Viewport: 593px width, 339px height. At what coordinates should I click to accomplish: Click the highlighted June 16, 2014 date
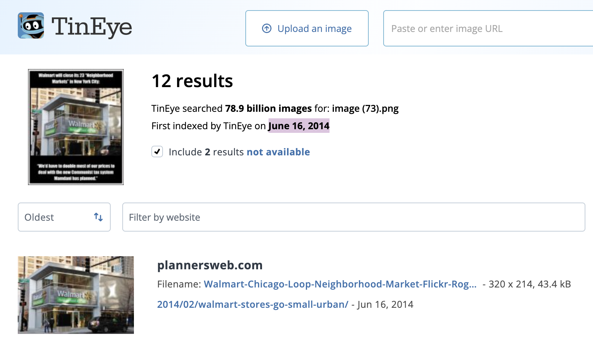click(299, 126)
